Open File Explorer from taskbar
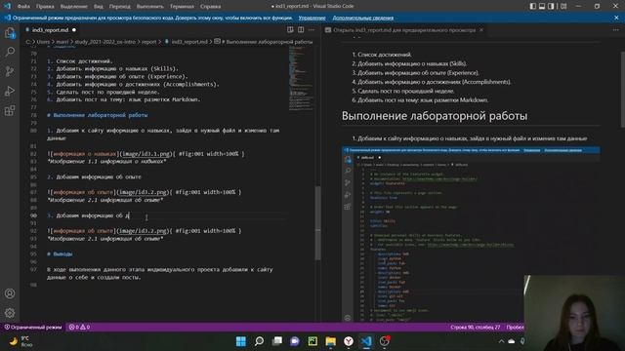 pos(330,341)
